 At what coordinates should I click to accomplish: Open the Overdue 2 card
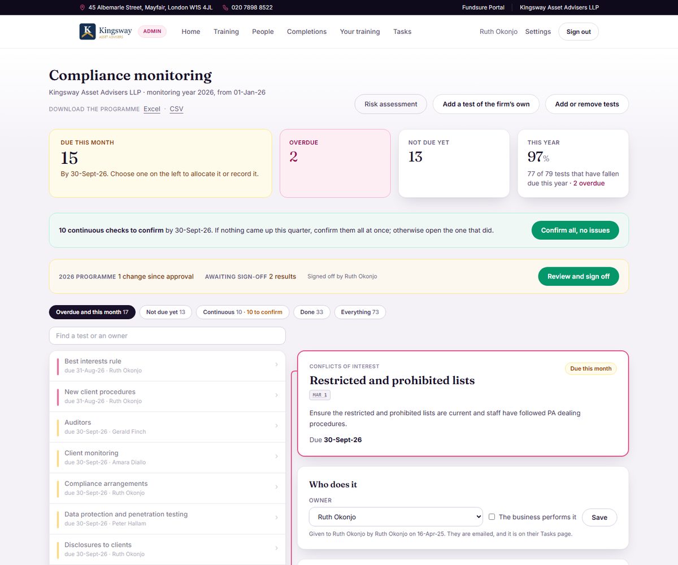click(335, 163)
